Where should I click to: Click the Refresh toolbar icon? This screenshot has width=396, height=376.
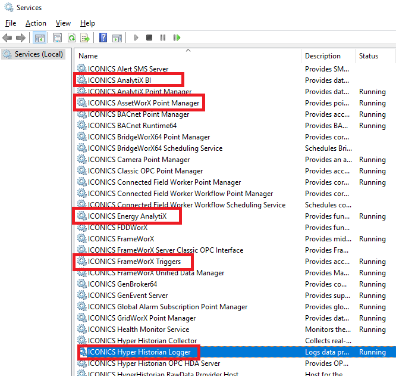pyautogui.click(x=71, y=38)
